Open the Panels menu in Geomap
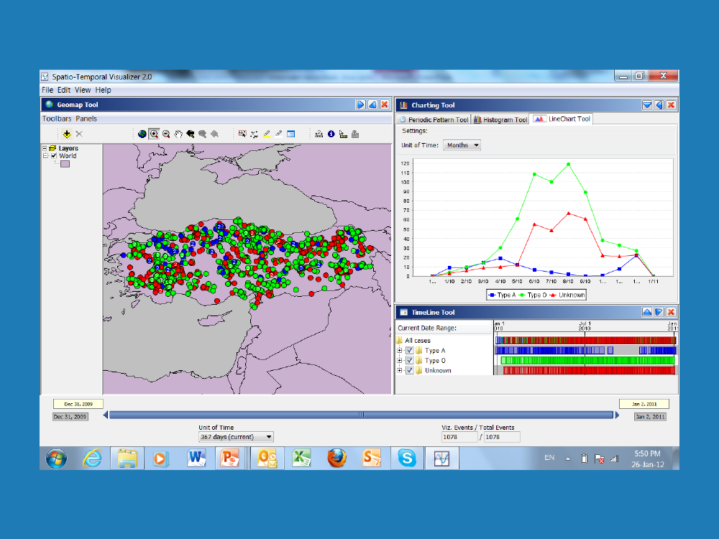The image size is (719, 539). pos(86,119)
